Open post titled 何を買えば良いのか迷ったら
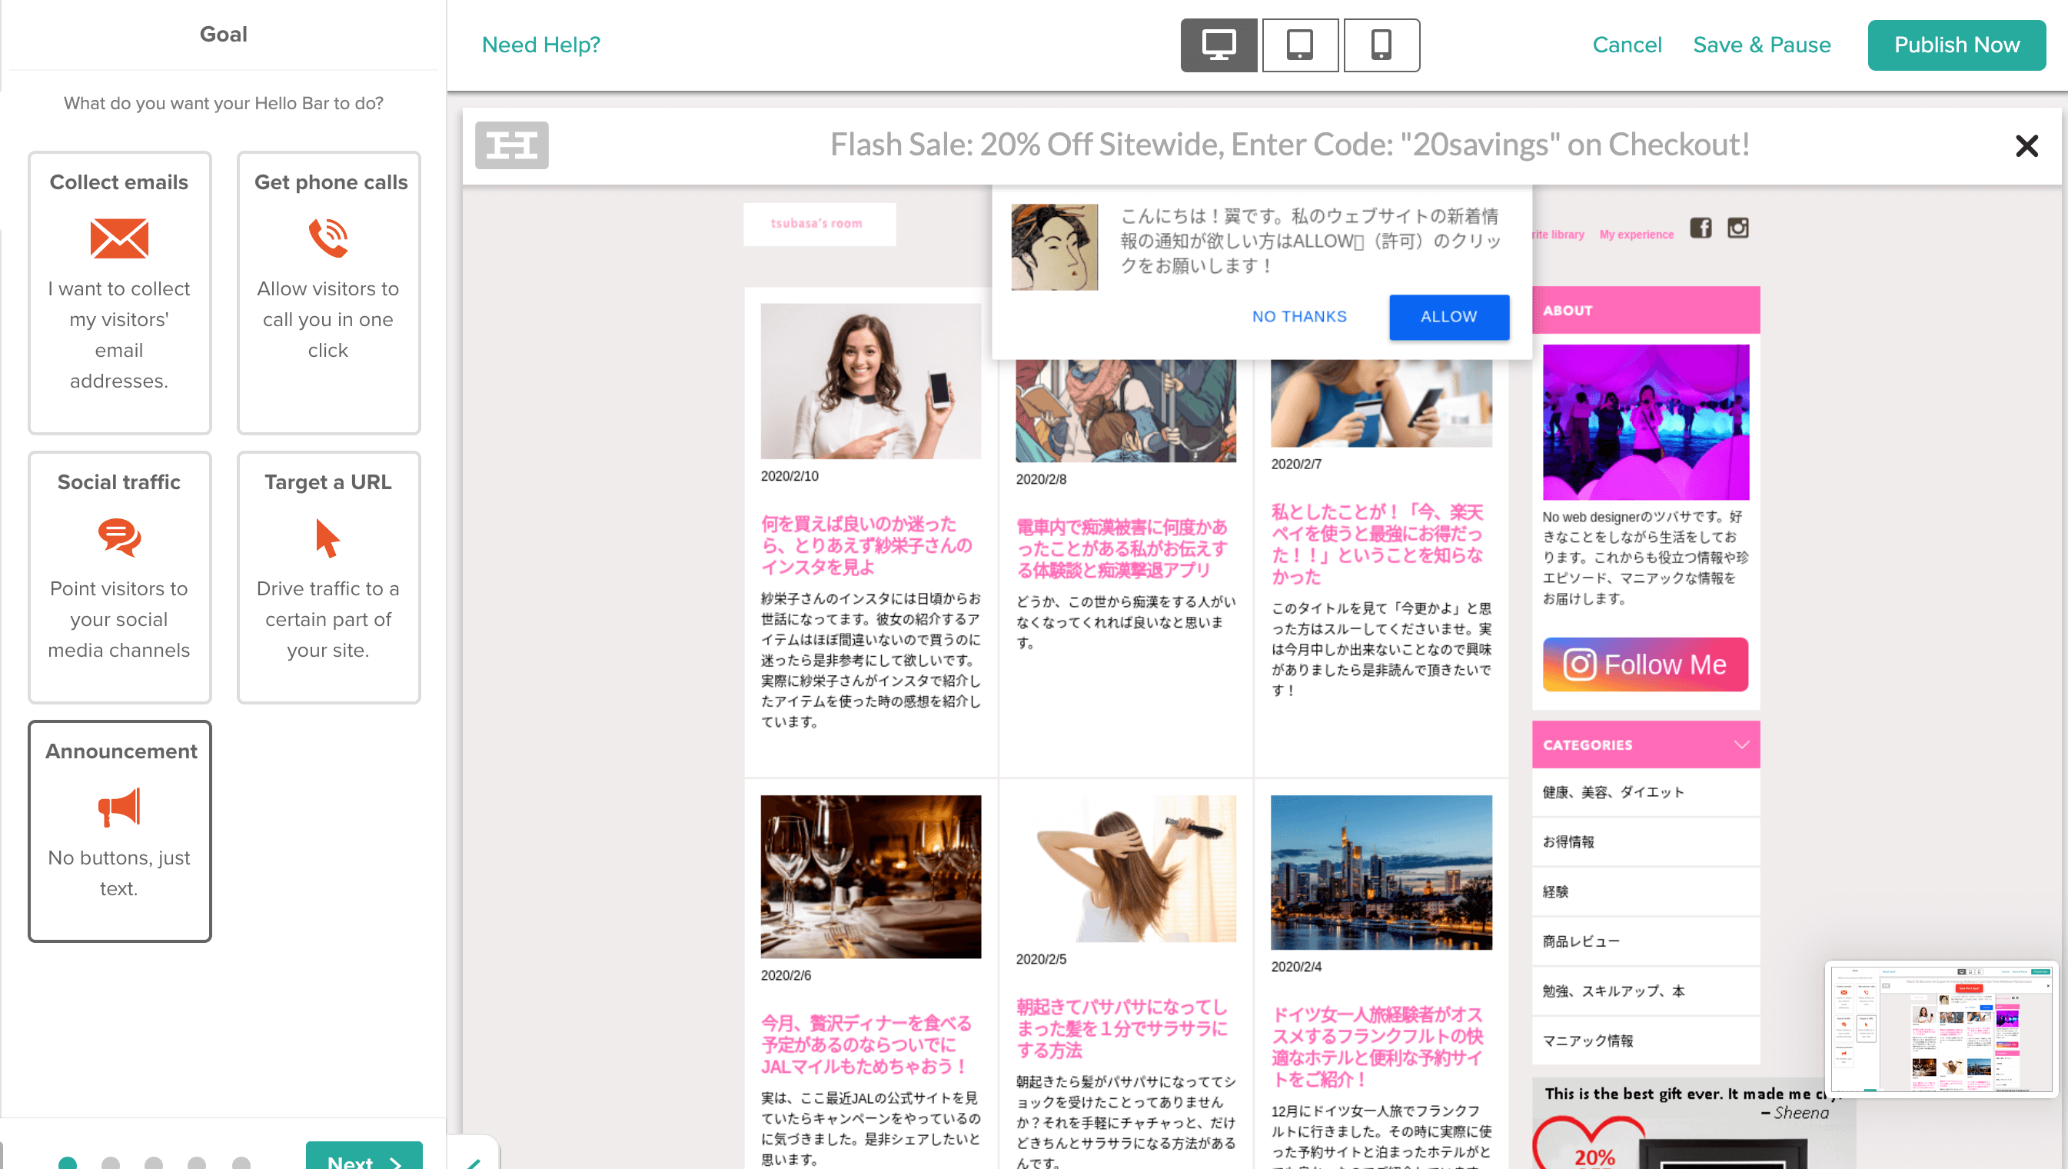 point(866,546)
